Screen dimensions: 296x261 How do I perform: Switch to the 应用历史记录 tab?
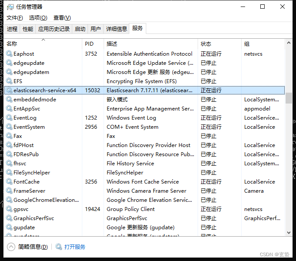(54, 29)
